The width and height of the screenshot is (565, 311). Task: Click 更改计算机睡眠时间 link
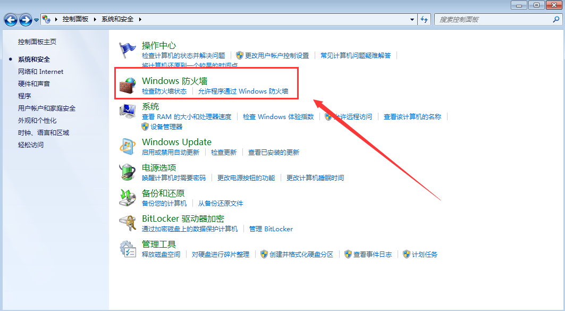pyautogui.click(x=315, y=178)
